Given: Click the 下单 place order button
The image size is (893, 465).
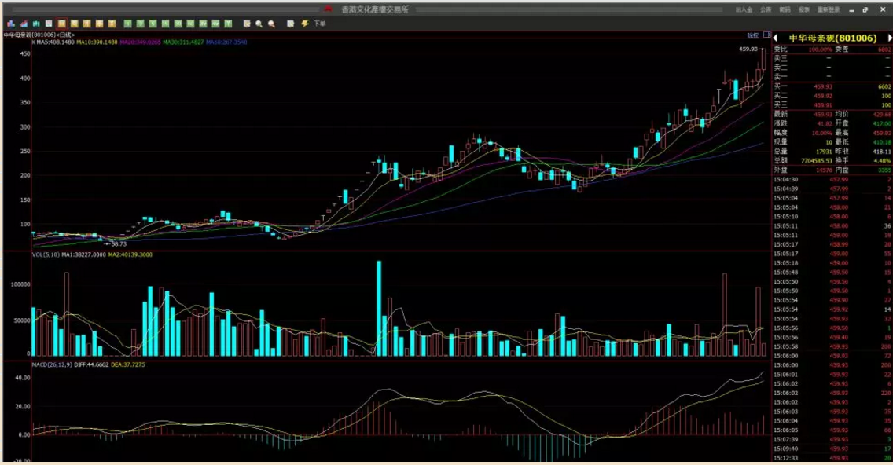Looking at the screenshot, I should pyautogui.click(x=319, y=24).
